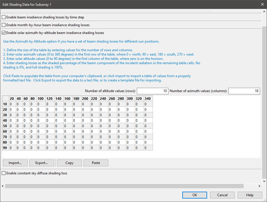Focus the Number of azimuth values field
This screenshot has width=267, height=202.
(244, 91)
